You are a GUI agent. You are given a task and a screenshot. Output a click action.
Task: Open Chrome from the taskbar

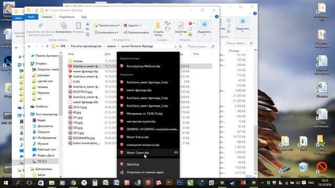[73, 183]
